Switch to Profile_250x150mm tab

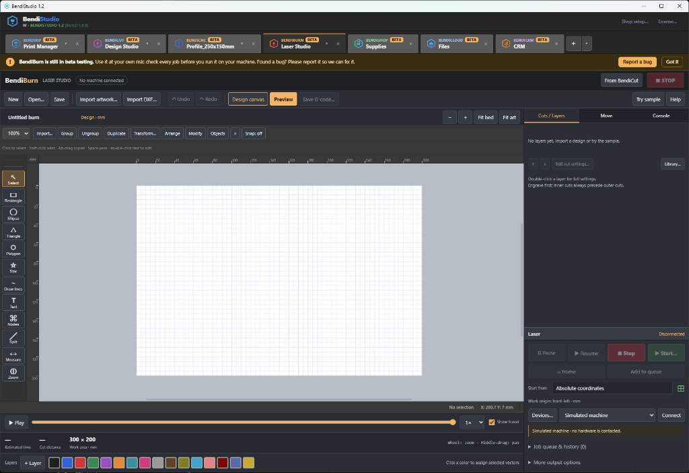210,44
